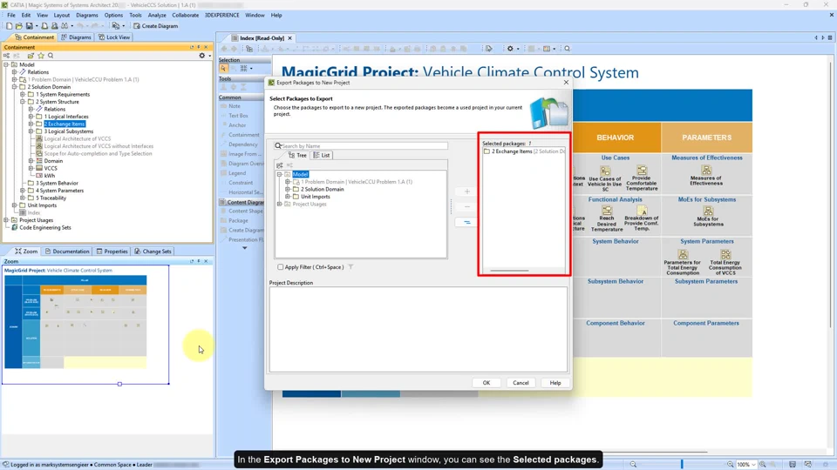Switch to List tab in export dialog
Viewport: 837px width, 470px height.
click(x=322, y=155)
